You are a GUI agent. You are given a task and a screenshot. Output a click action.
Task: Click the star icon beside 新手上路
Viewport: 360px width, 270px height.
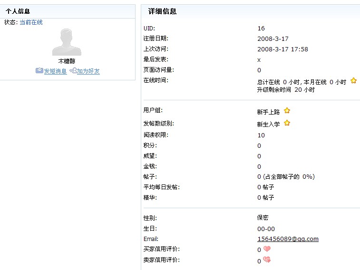287,111
